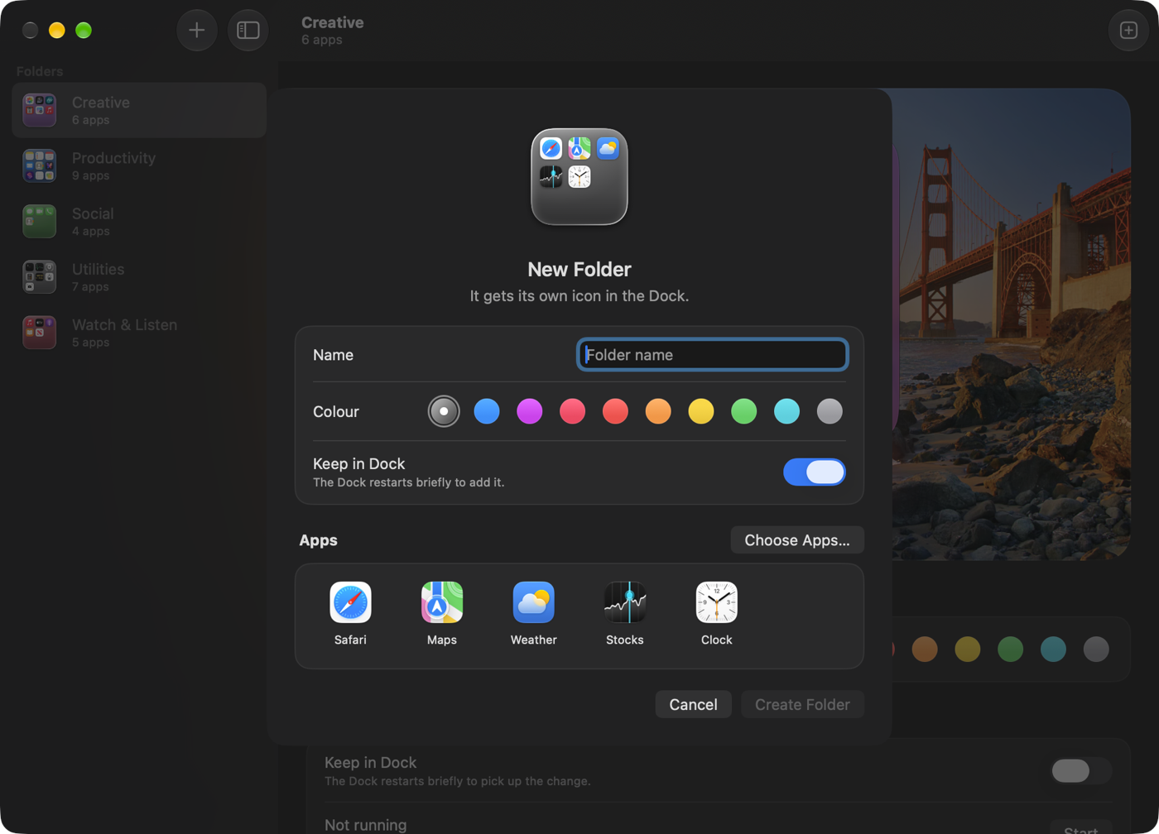The image size is (1159, 834).
Task: Pick the teal swatch in background window
Action: [1053, 649]
